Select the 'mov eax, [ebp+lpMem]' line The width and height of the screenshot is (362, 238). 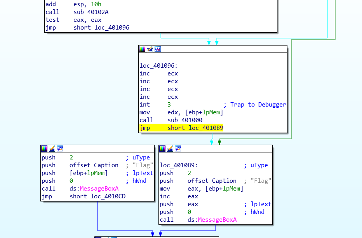tap(202, 189)
